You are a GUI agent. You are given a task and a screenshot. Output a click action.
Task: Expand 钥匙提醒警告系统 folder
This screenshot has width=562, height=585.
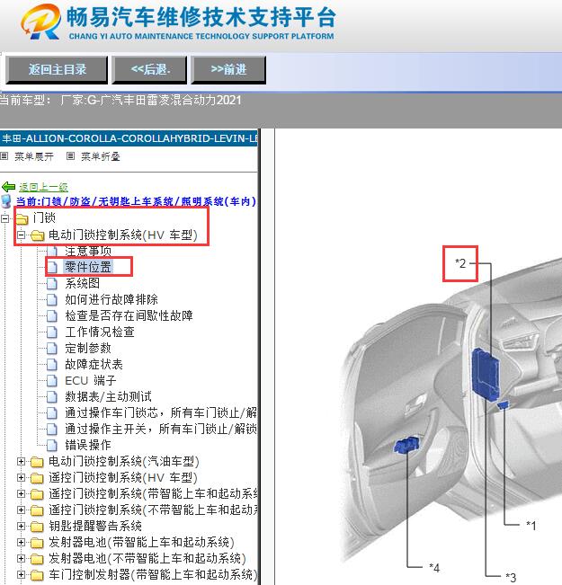(21, 526)
